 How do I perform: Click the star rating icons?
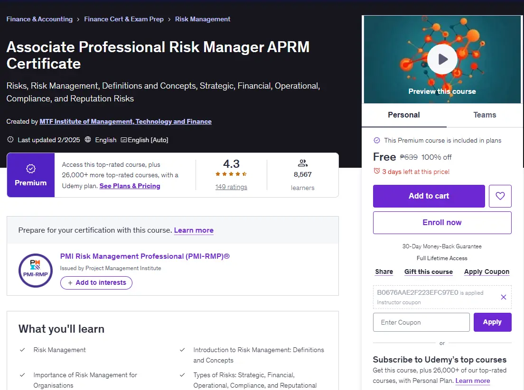(x=231, y=174)
